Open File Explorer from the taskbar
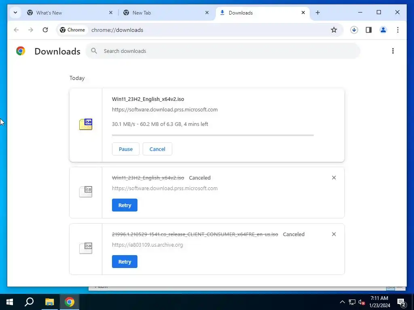This screenshot has width=414, height=310. (x=49, y=302)
